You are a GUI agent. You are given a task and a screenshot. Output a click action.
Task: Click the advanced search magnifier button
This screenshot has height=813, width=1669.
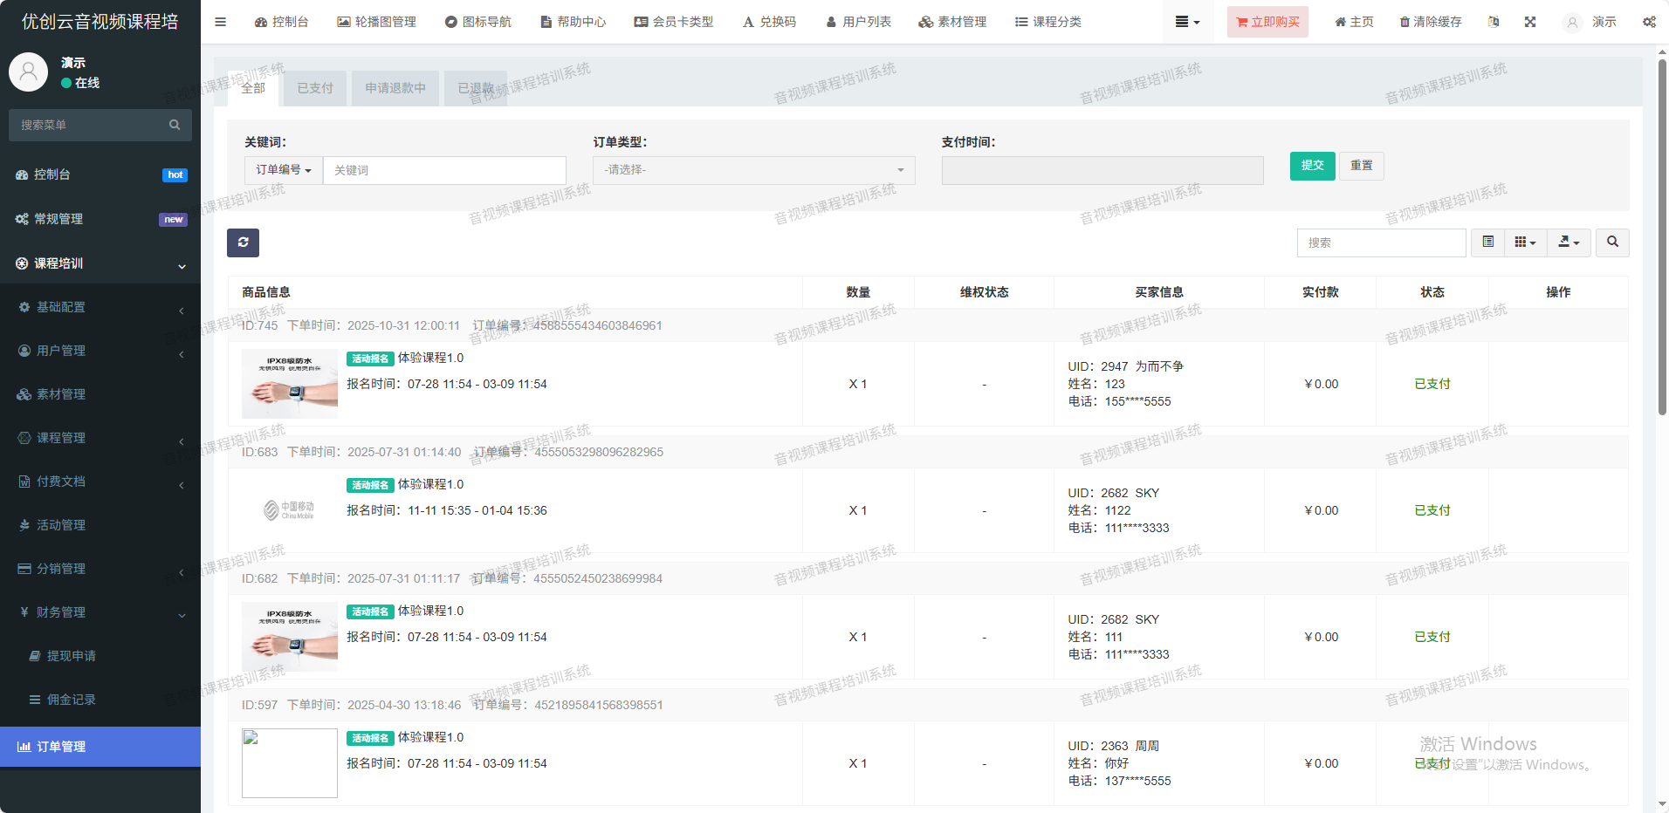[x=1612, y=243]
